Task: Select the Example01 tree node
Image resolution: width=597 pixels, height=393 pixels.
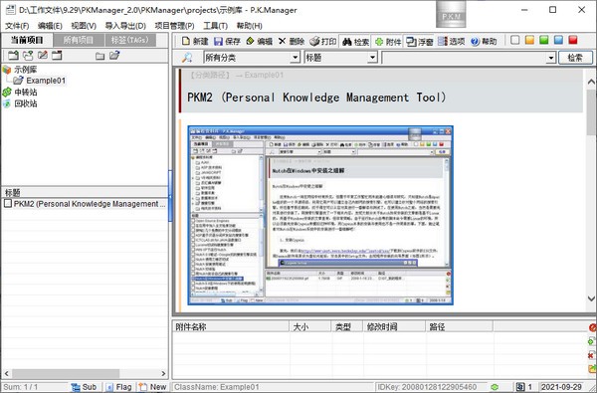Action: (46, 81)
